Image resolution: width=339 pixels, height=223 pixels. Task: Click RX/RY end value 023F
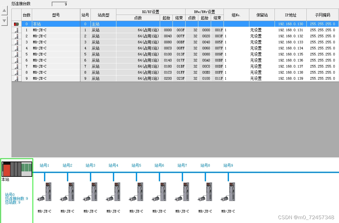point(179,78)
